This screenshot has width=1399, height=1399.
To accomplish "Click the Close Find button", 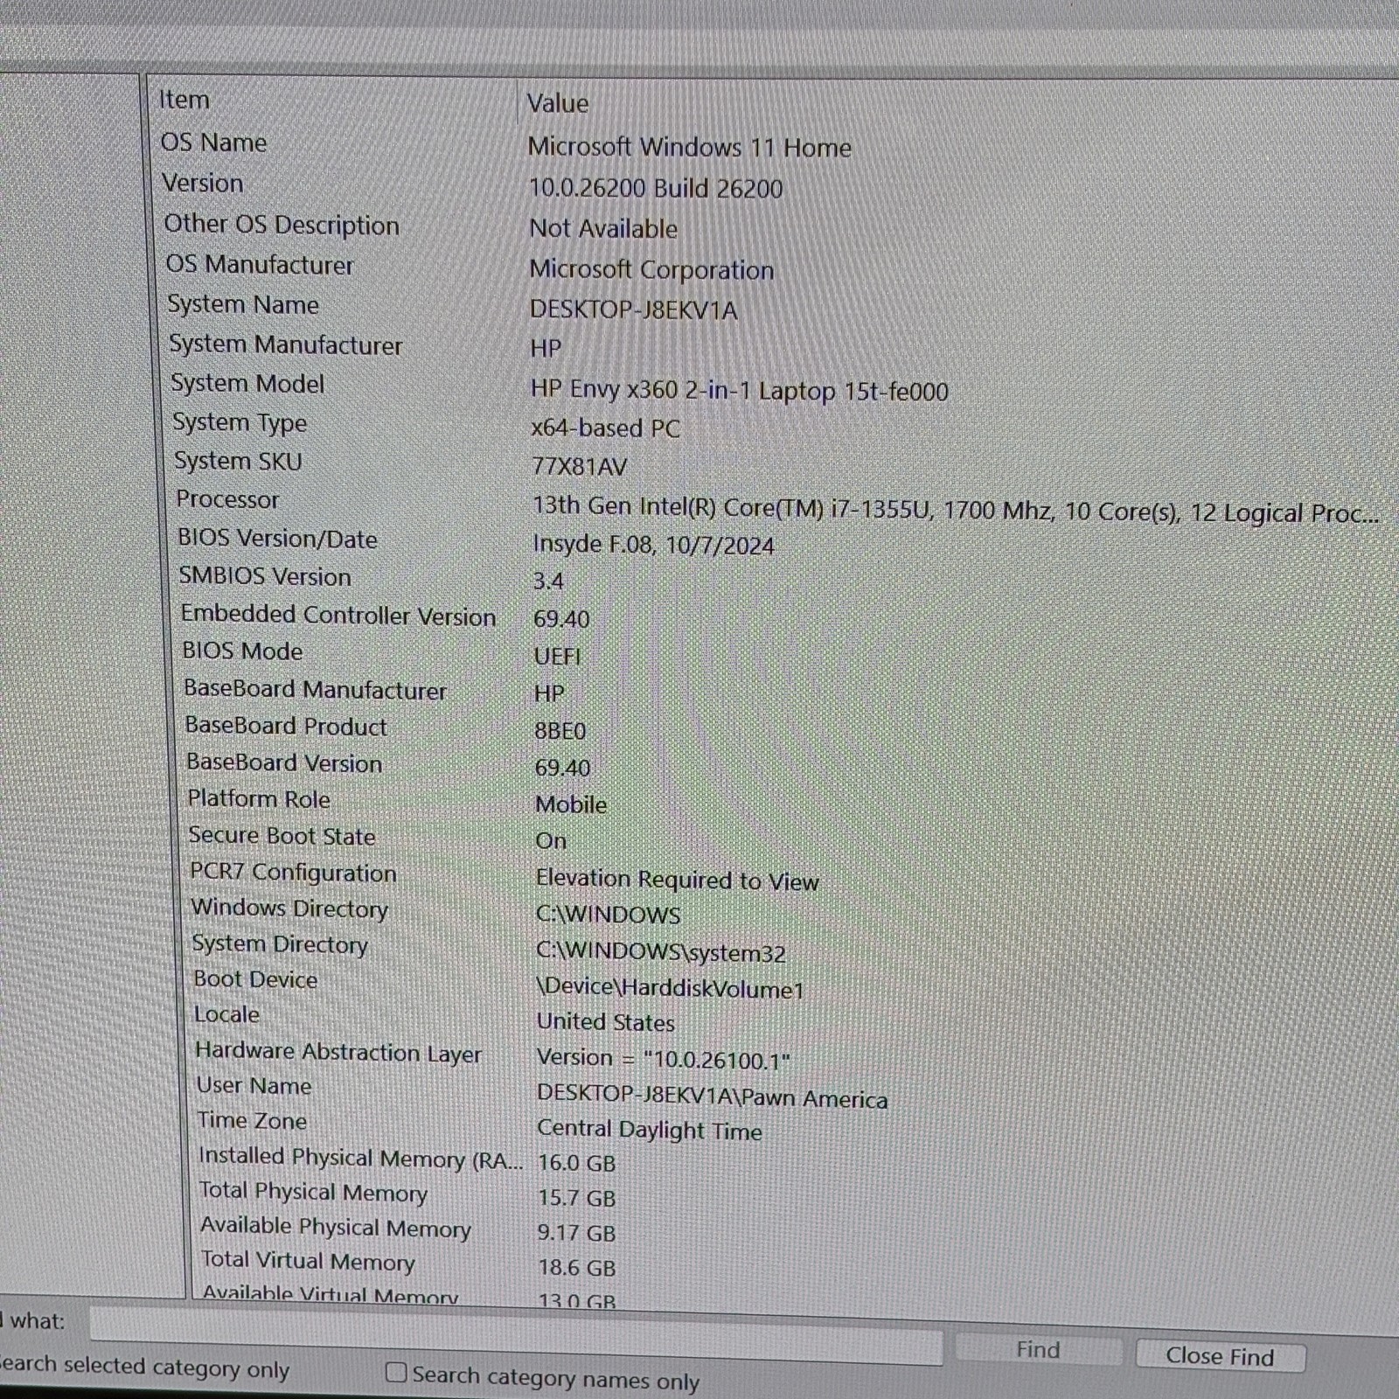I will point(1220,1356).
